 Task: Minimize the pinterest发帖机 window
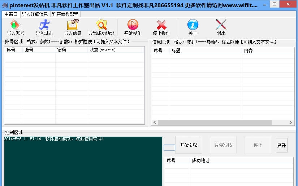coord(265,5)
